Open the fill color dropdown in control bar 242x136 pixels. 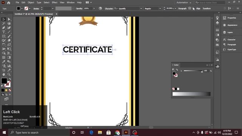(x=22, y=8)
